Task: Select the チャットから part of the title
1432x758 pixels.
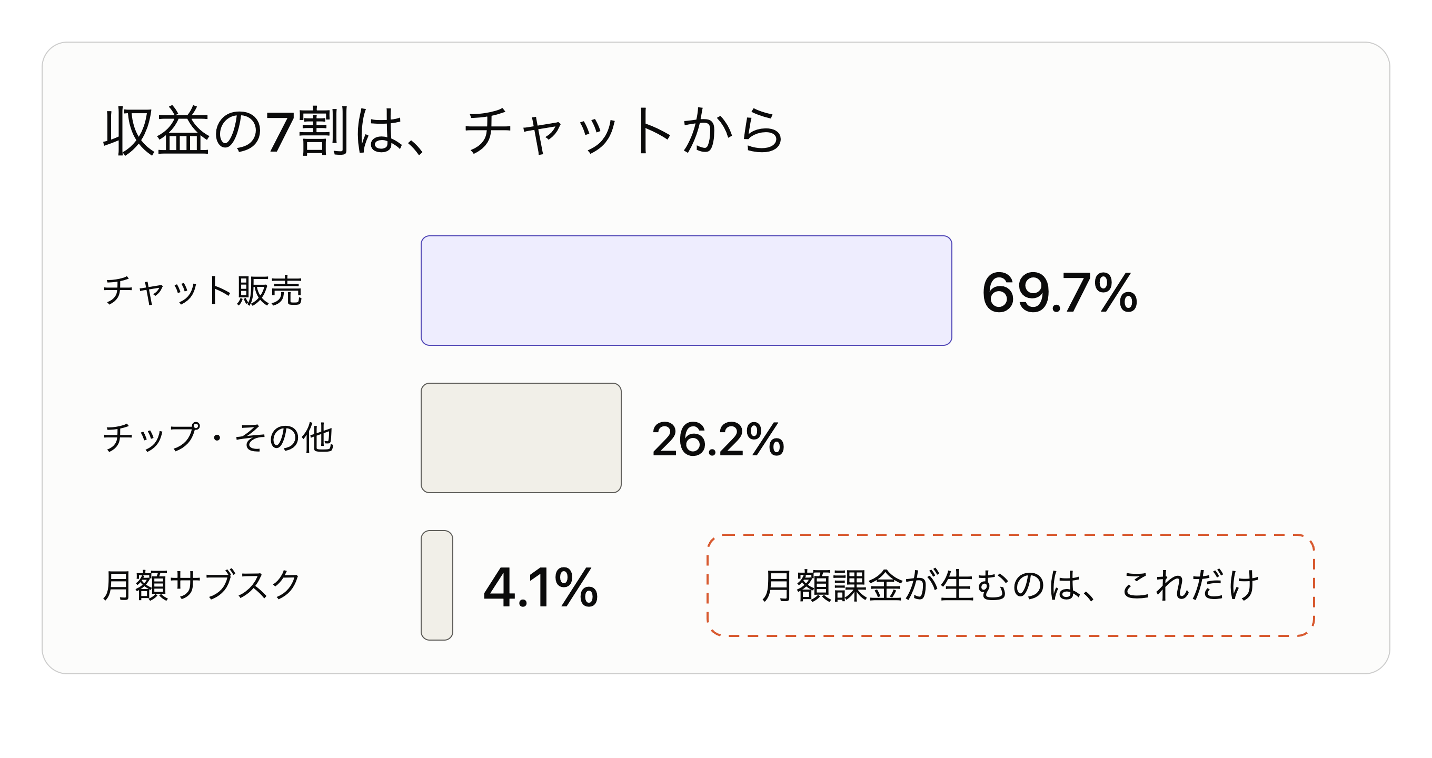Action: [x=624, y=131]
